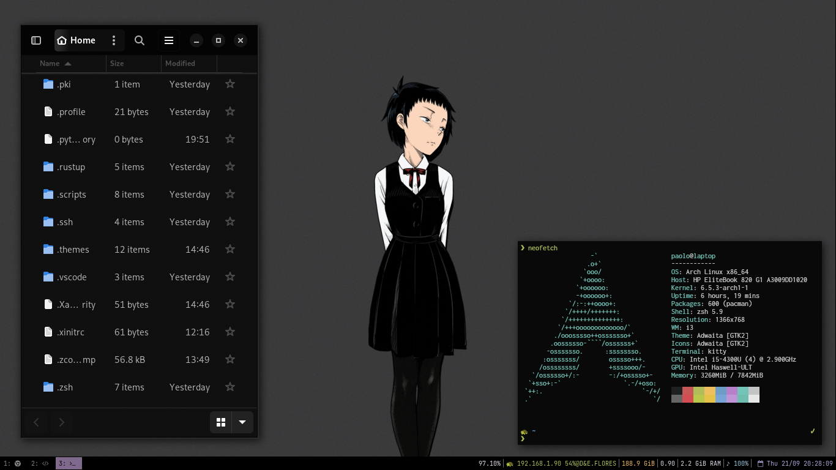Select the .pyt… ory file icon
Screen dimensions: 836x470
tap(48, 139)
